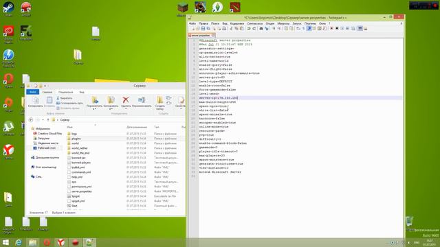Open Кодировки menu in Notepad++
This screenshot has width=440, height=247.
coord(236,23)
